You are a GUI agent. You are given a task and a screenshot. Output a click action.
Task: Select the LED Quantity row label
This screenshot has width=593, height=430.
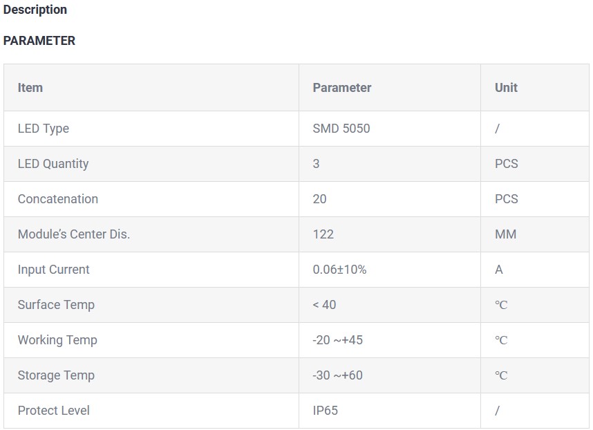click(x=53, y=164)
